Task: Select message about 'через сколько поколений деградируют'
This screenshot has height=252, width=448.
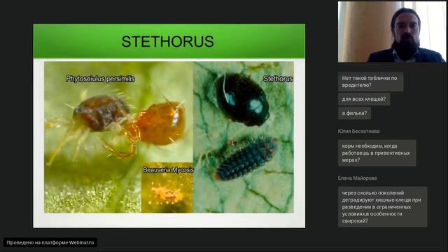Action: 383,207
